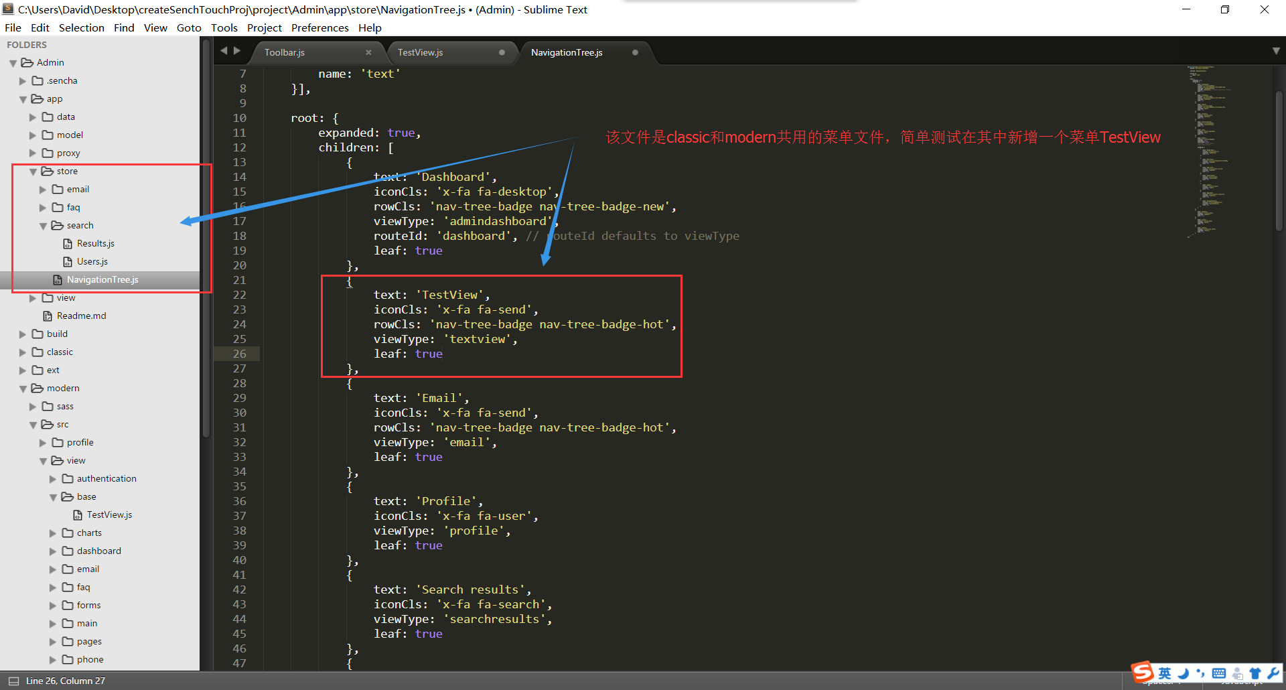Expand the classic folder
This screenshot has width=1286, height=690.
(23, 352)
